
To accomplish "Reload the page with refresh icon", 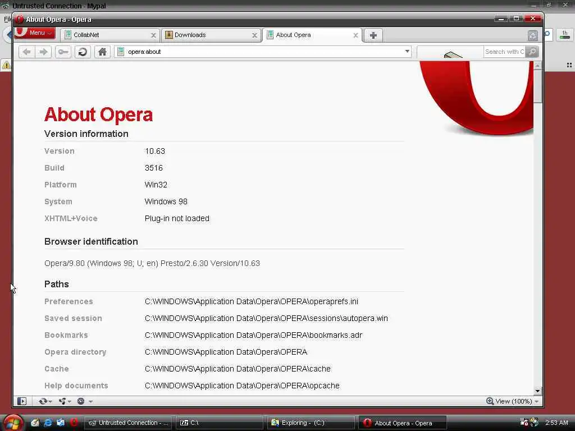I will click(83, 52).
